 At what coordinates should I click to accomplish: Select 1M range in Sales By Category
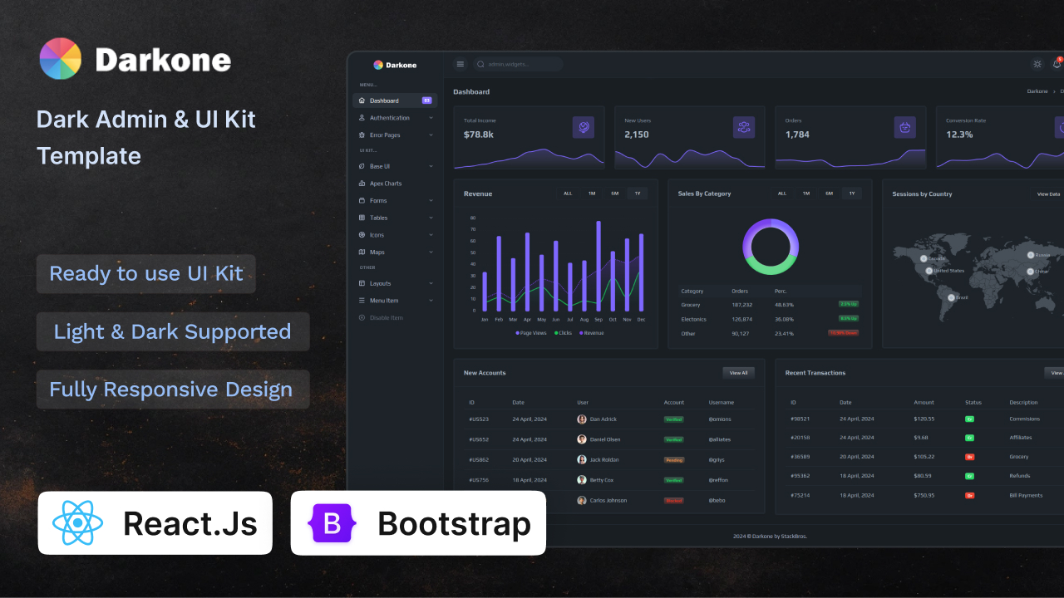click(806, 194)
